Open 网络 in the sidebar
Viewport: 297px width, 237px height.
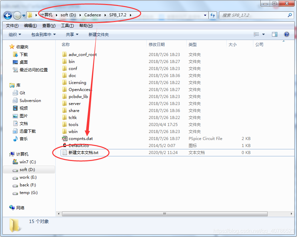[x=17, y=208]
